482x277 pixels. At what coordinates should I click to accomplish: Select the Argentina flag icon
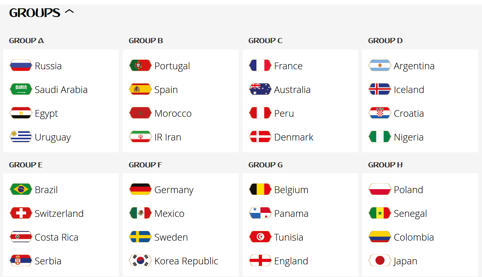(380, 66)
